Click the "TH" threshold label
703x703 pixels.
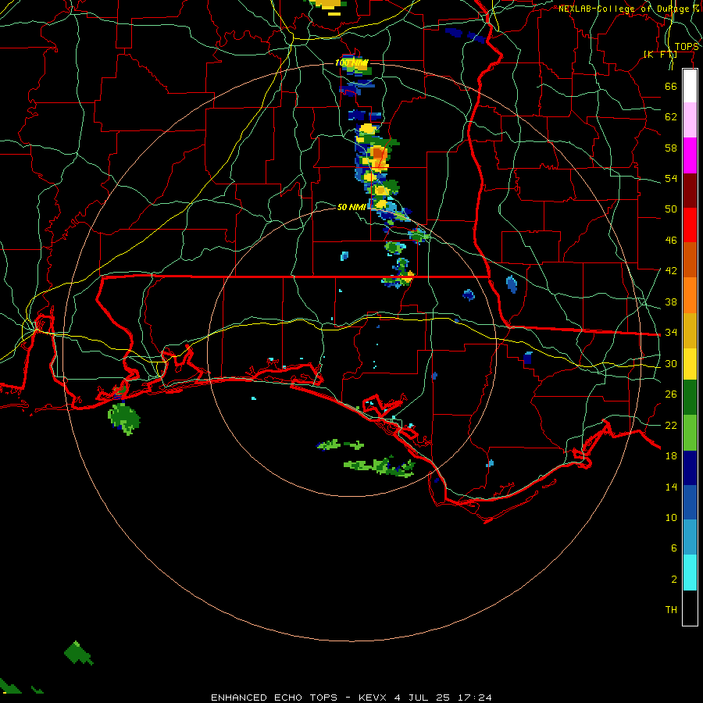point(671,610)
